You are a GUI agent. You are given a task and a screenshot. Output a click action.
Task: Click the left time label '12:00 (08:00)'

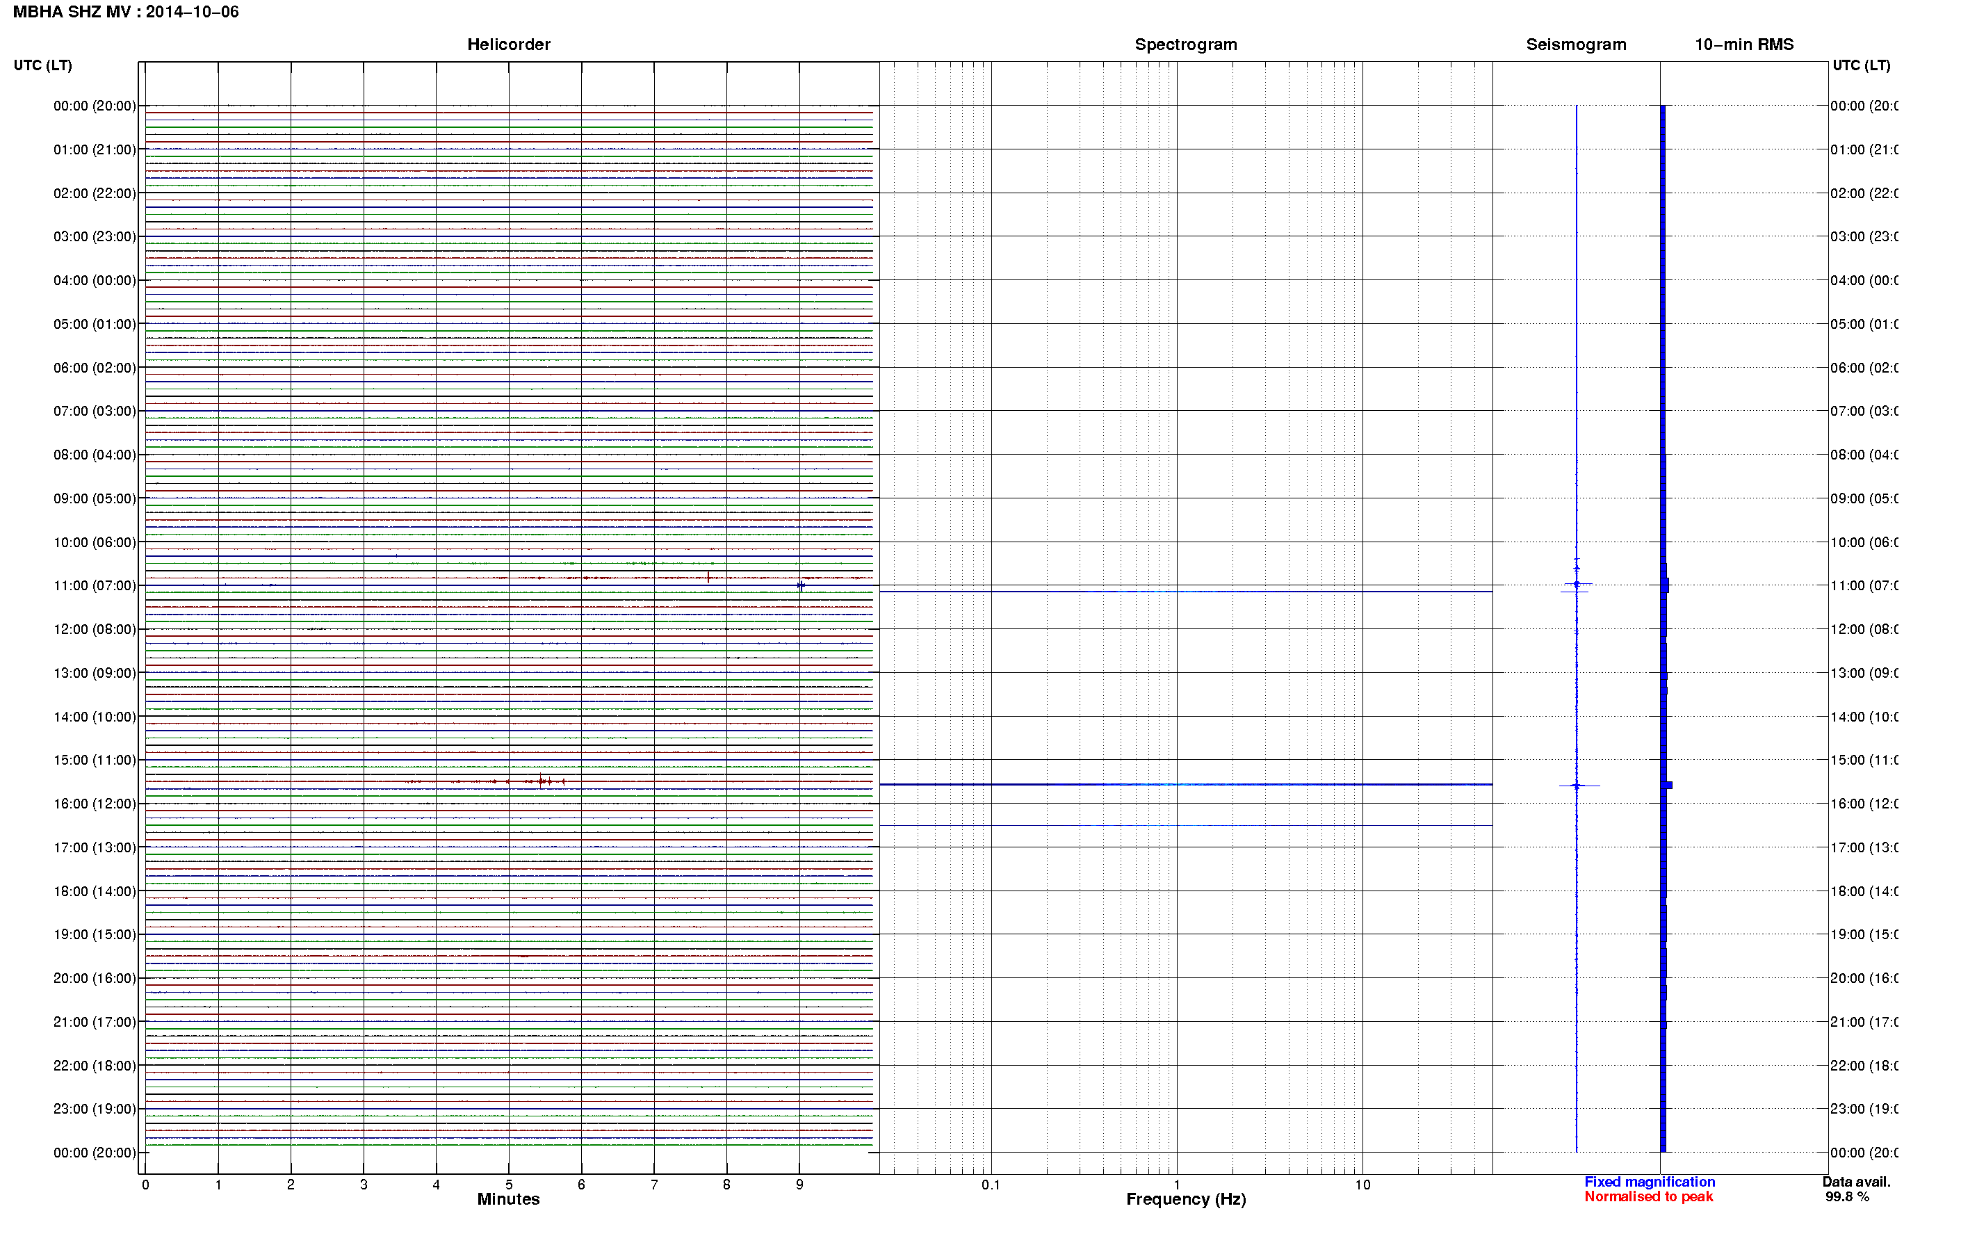click(95, 629)
